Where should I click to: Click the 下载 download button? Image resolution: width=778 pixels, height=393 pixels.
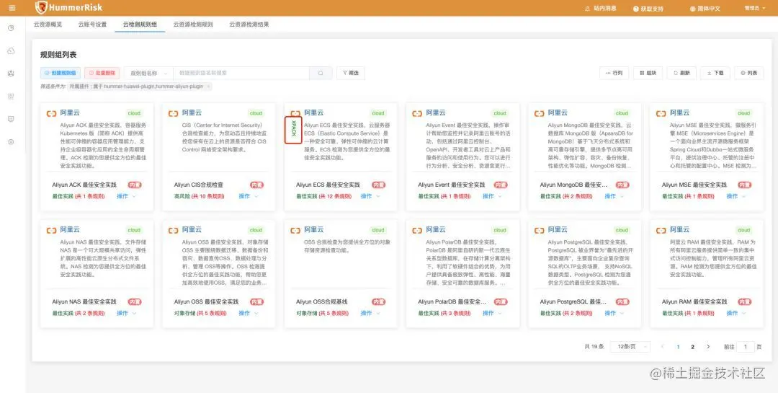tap(715, 73)
